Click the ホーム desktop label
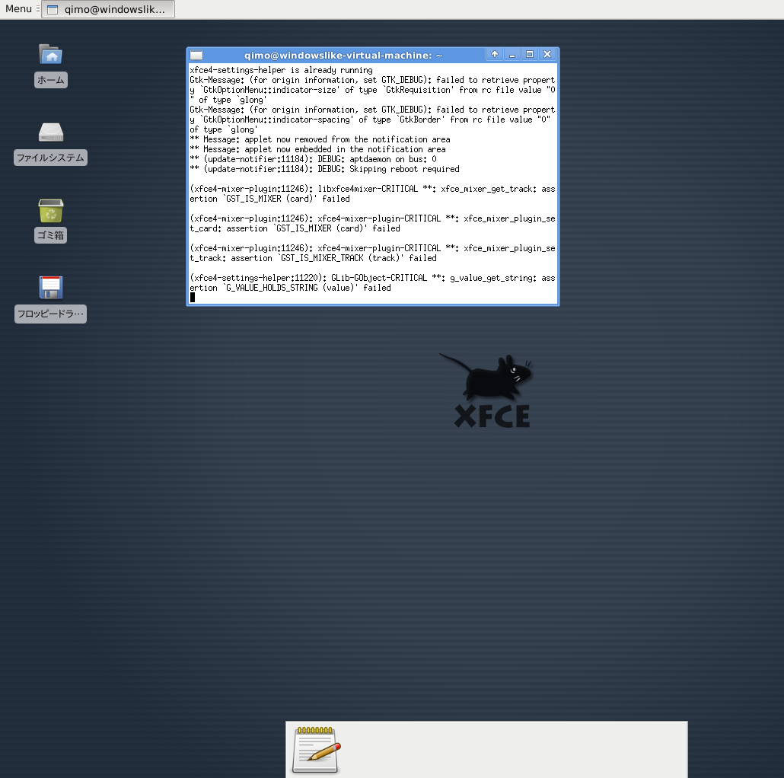This screenshot has height=778, width=784. tap(50, 80)
